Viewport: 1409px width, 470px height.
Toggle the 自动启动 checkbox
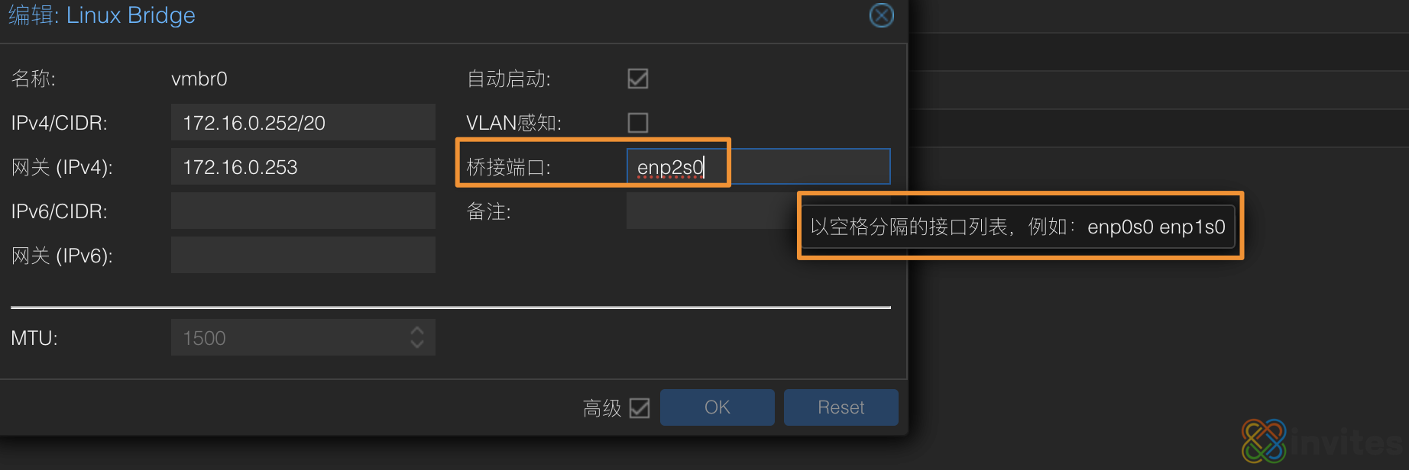tap(638, 79)
